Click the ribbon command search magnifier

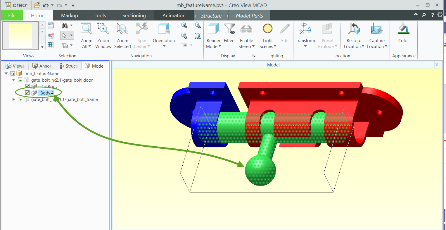[x=424, y=15]
